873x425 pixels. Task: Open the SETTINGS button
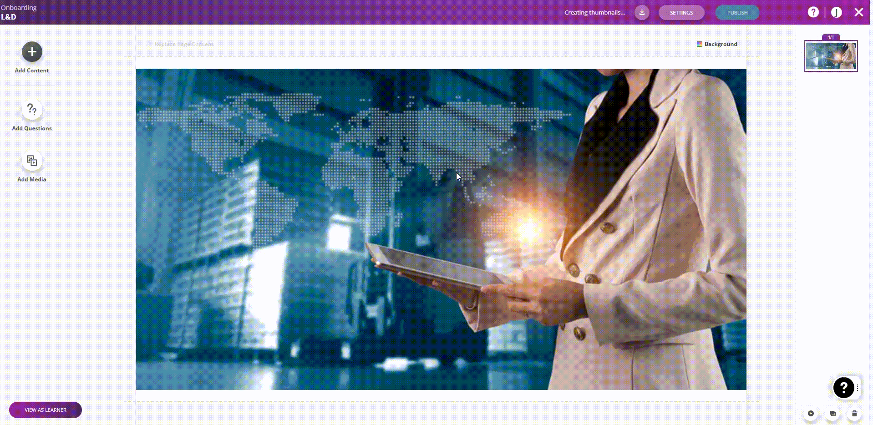pyautogui.click(x=681, y=13)
